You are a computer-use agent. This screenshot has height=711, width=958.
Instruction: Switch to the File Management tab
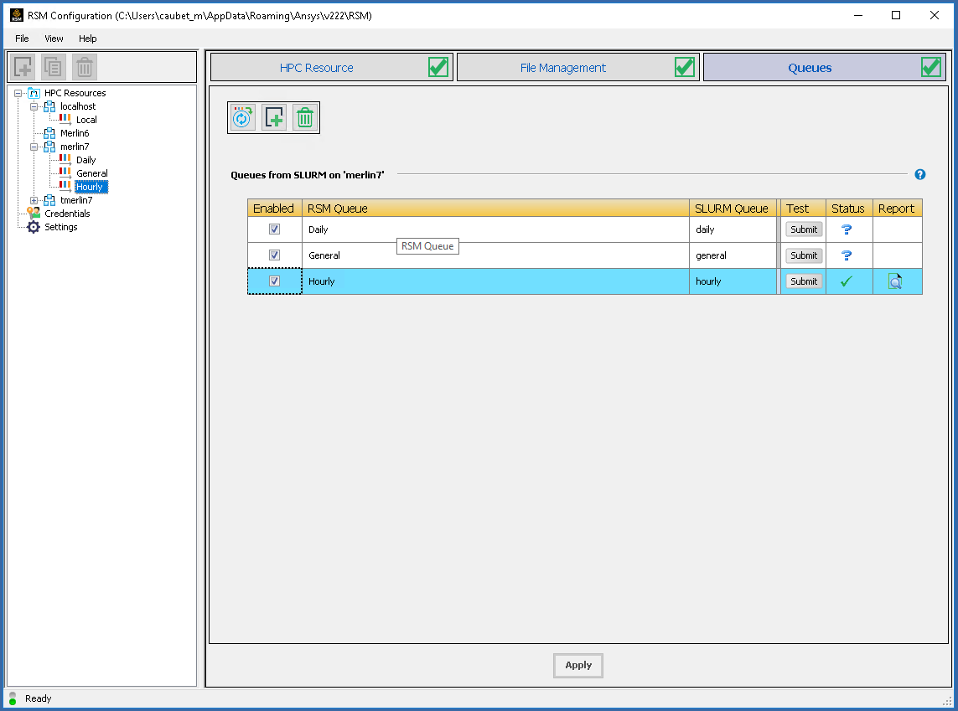563,68
